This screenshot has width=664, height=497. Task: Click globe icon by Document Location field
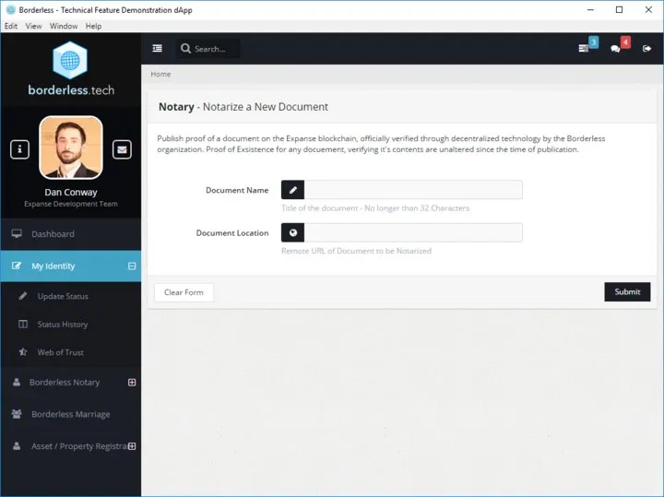[292, 232]
